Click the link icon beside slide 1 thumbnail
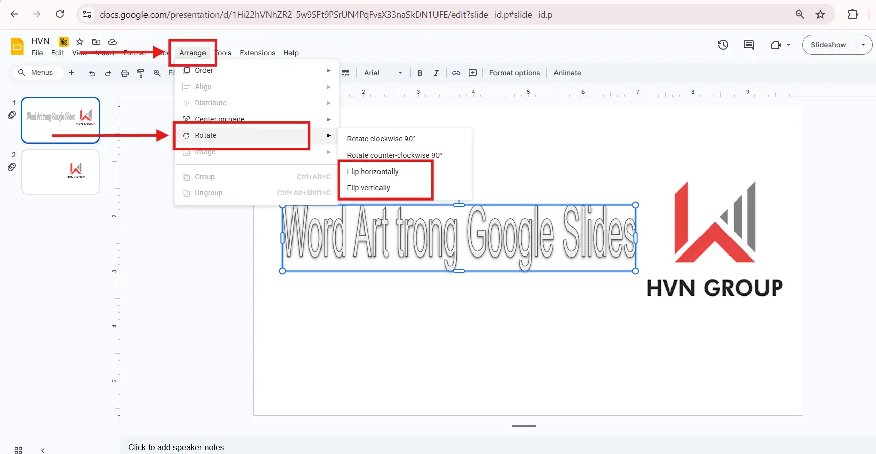Viewport: 876px width, 454px height. coord(12,116)
